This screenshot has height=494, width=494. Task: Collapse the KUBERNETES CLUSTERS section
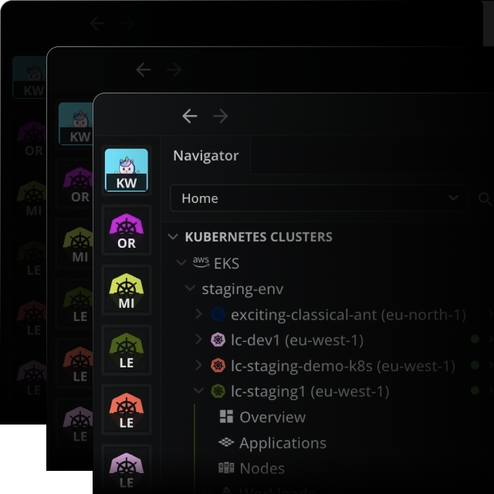pyautogui.click(x=173, y=237)
